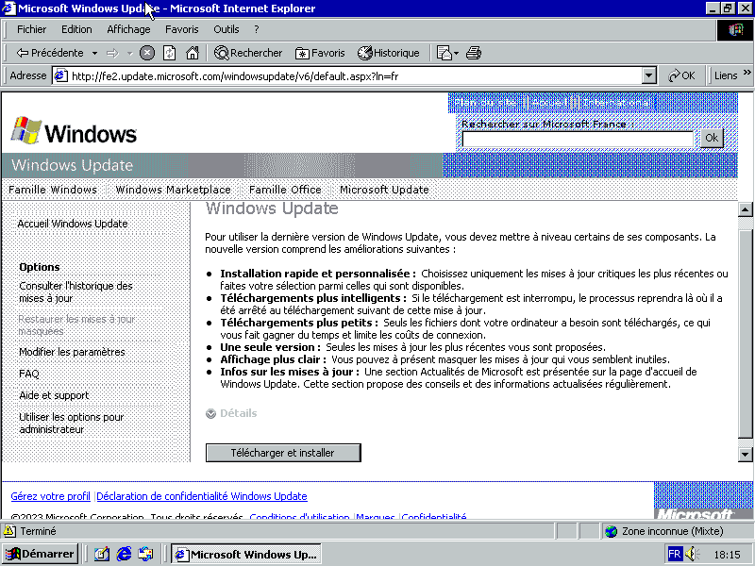Open the Affichage menu
The height and width of the screenshot is (566, 755).
tap(128, 29)
